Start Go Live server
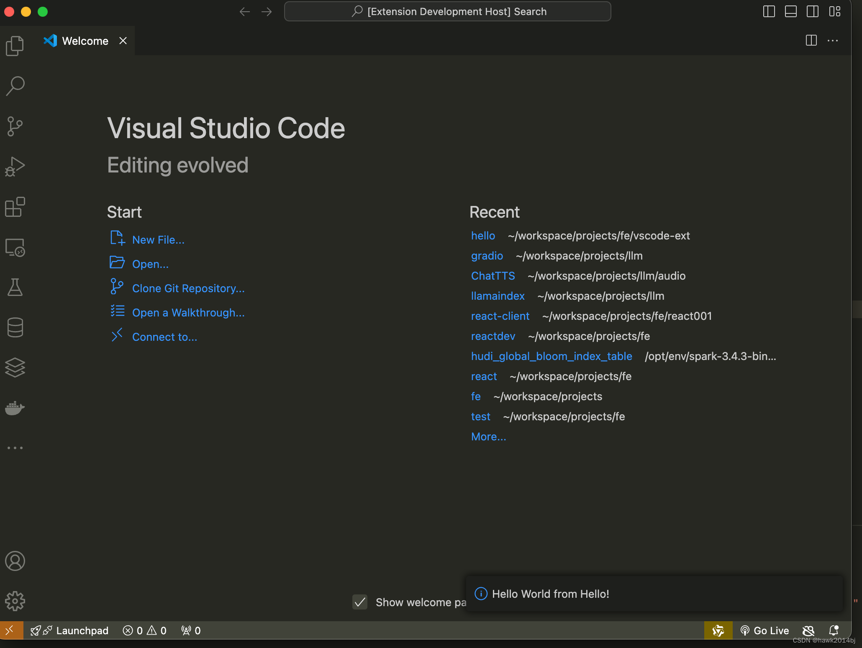The image size is (862, 648). click(x=765, y=630)
